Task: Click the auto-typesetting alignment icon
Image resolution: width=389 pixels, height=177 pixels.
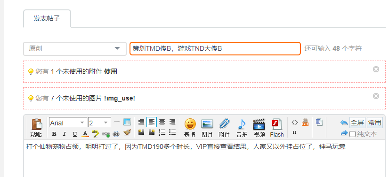Action: 141,122
